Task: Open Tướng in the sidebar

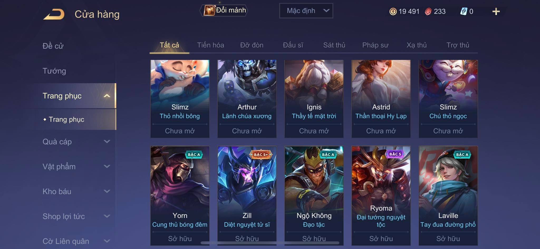Action: [54, 71]
